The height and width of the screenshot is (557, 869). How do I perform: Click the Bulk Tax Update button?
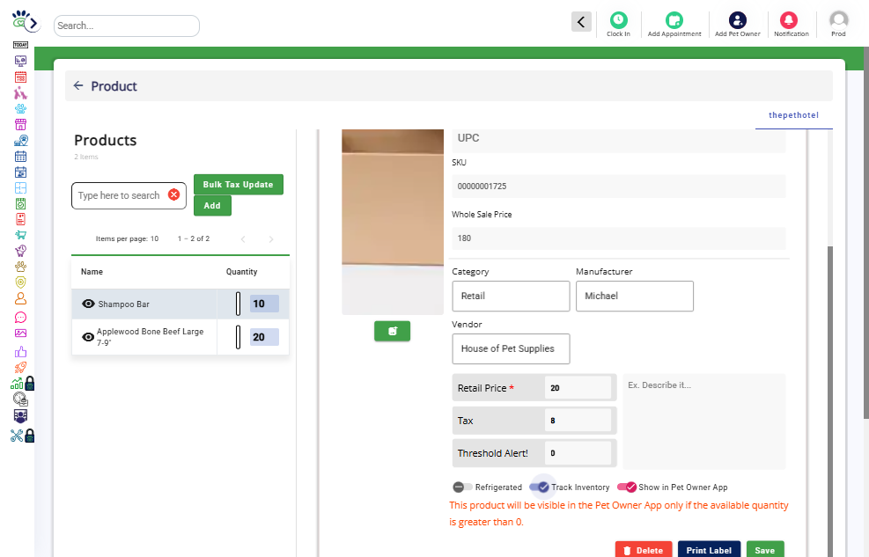(239, 185)
